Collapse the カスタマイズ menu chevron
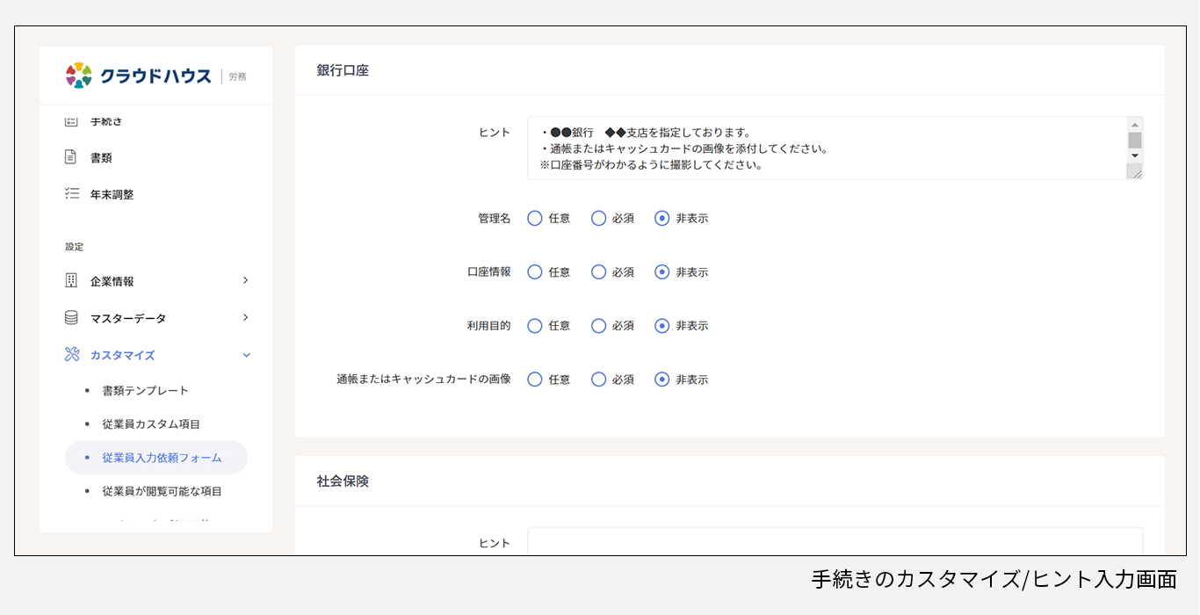This screenshot has width=1200, height=615. (x=246, y=355)
